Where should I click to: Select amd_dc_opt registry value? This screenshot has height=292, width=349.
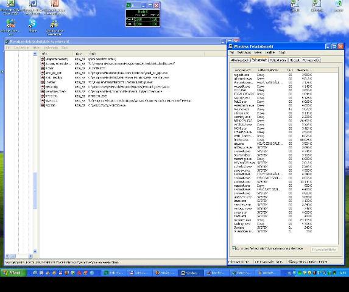(51, 73)
